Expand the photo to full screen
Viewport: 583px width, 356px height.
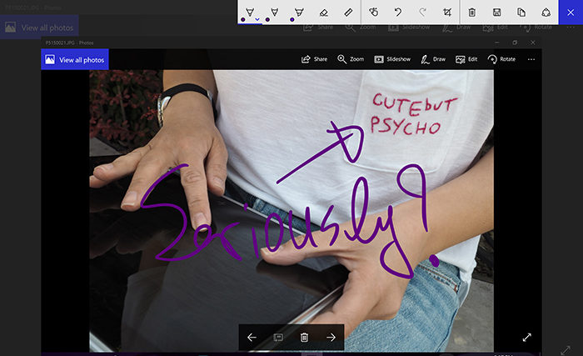point(527,337)
